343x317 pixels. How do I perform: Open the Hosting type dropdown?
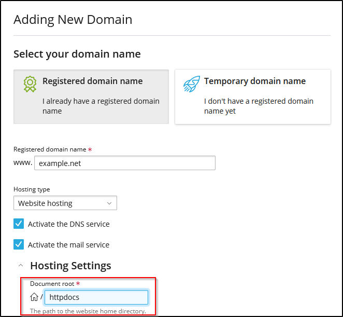coord(65,203)
